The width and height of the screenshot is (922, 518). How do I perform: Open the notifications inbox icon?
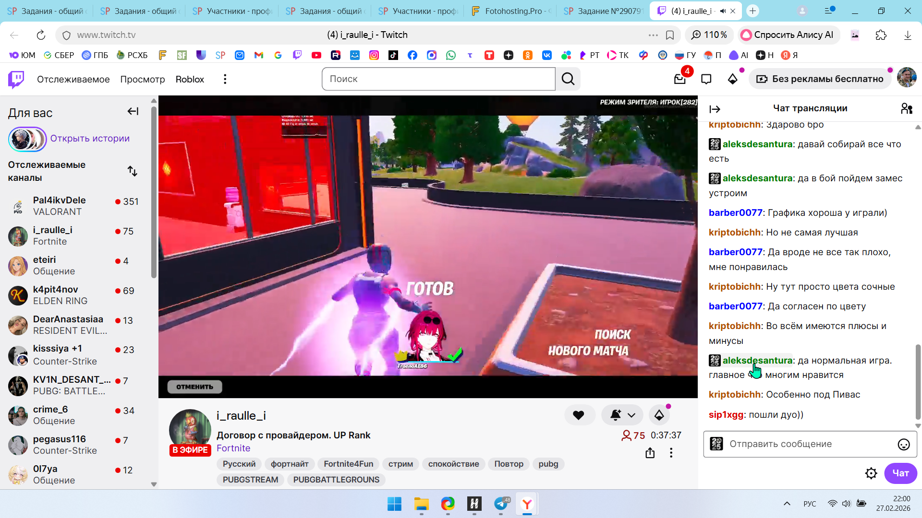680,79
